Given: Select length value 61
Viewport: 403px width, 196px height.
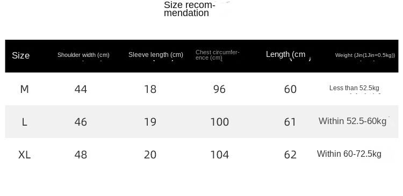Looking at the screenshot, I should (290, 122).
